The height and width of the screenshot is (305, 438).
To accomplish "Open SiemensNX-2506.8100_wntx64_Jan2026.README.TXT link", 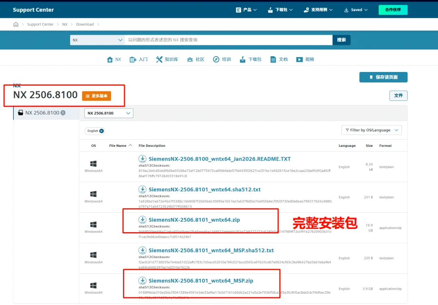I will (219, 159).
